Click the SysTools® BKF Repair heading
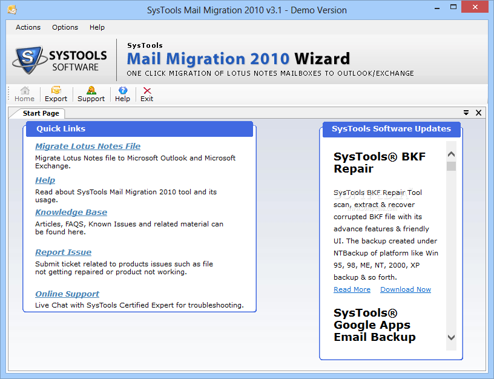 coord(380,163)
